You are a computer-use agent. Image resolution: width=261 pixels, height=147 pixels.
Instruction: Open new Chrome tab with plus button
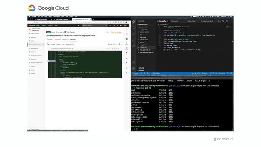click(x=93, y=19)
